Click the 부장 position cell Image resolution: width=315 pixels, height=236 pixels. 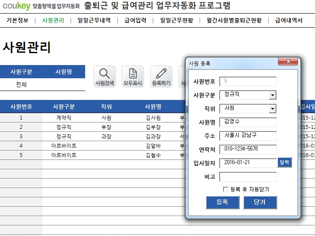pos(106,127)
